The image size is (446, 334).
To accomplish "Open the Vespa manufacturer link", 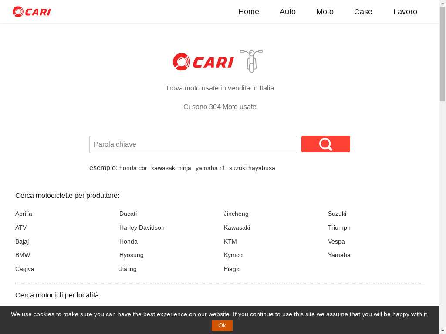I will point(336,241).
